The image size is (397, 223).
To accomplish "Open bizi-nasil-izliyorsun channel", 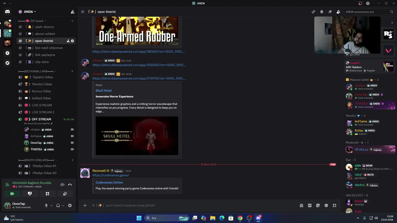I will pos(46,48).
